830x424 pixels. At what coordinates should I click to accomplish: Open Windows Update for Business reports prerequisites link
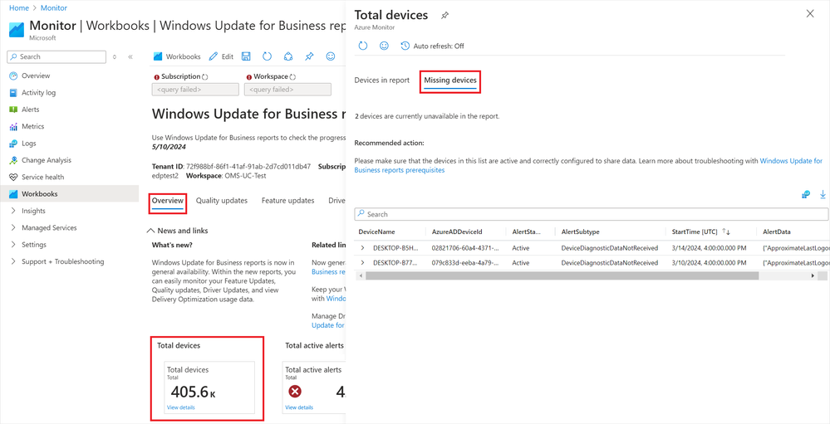pyautogui.click(x=588, y=165)
